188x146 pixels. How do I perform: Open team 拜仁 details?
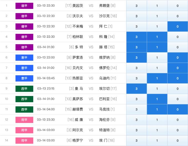point(103,26)
